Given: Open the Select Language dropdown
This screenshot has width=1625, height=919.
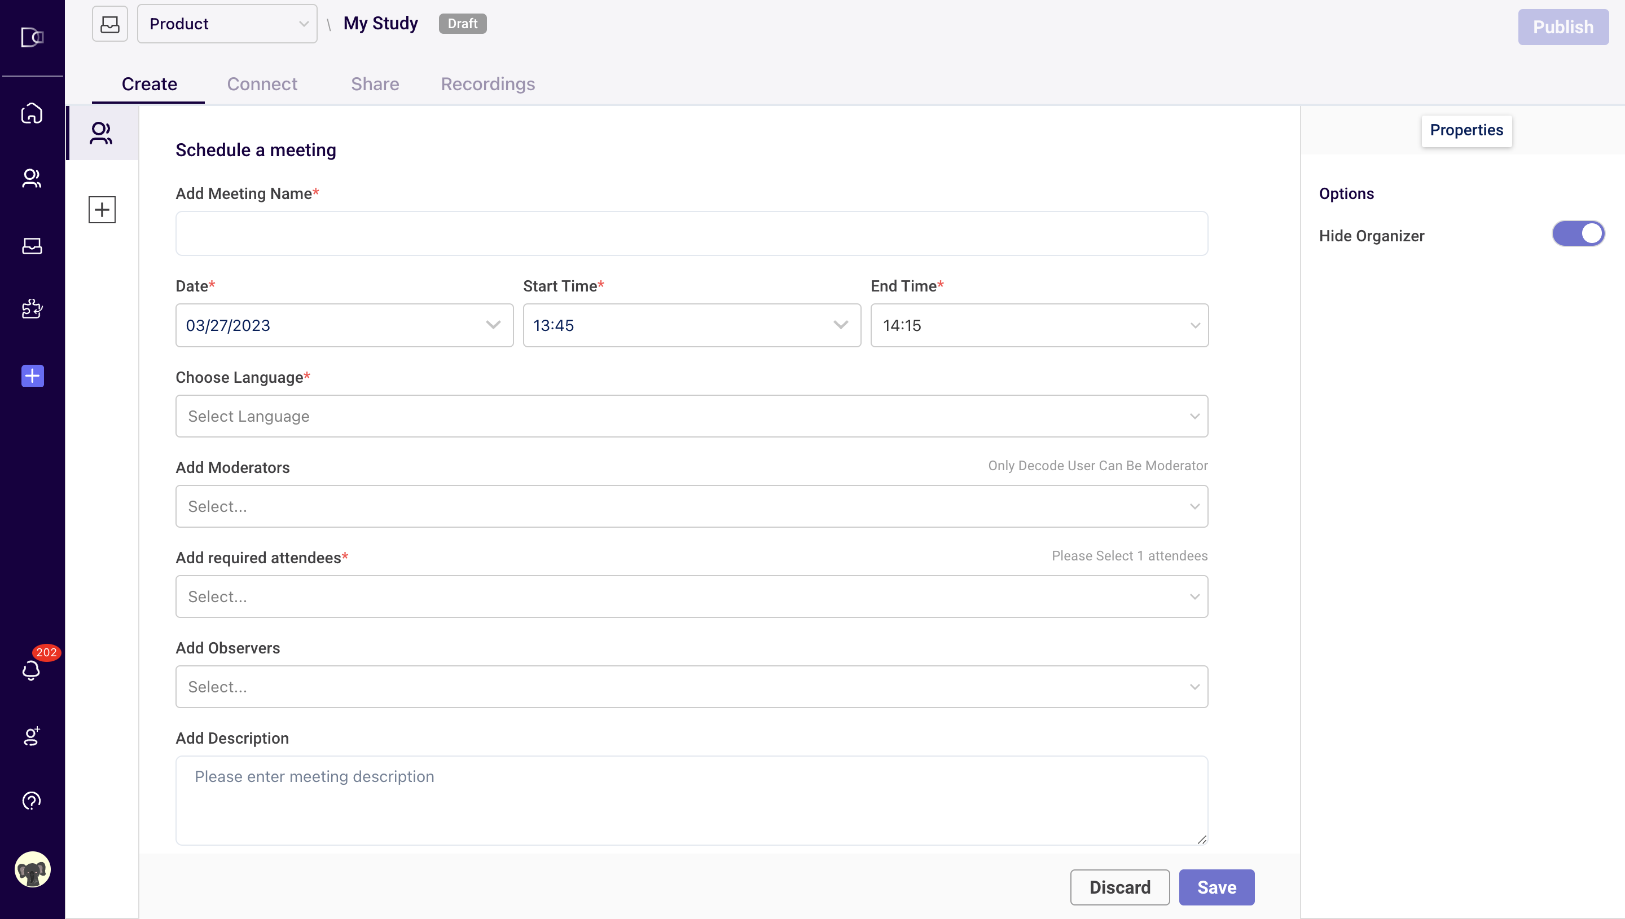Looking at the screenshot, I should pos(692,416).
